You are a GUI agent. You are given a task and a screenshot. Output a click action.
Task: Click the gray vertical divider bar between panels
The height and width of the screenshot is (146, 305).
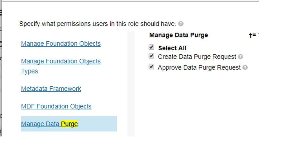tap(131, 84)
